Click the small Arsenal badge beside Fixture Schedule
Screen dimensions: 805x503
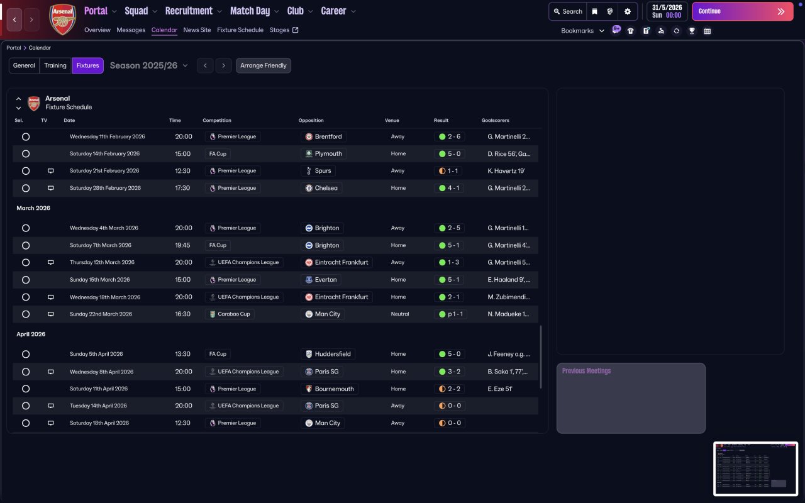[x=34, y=103]
